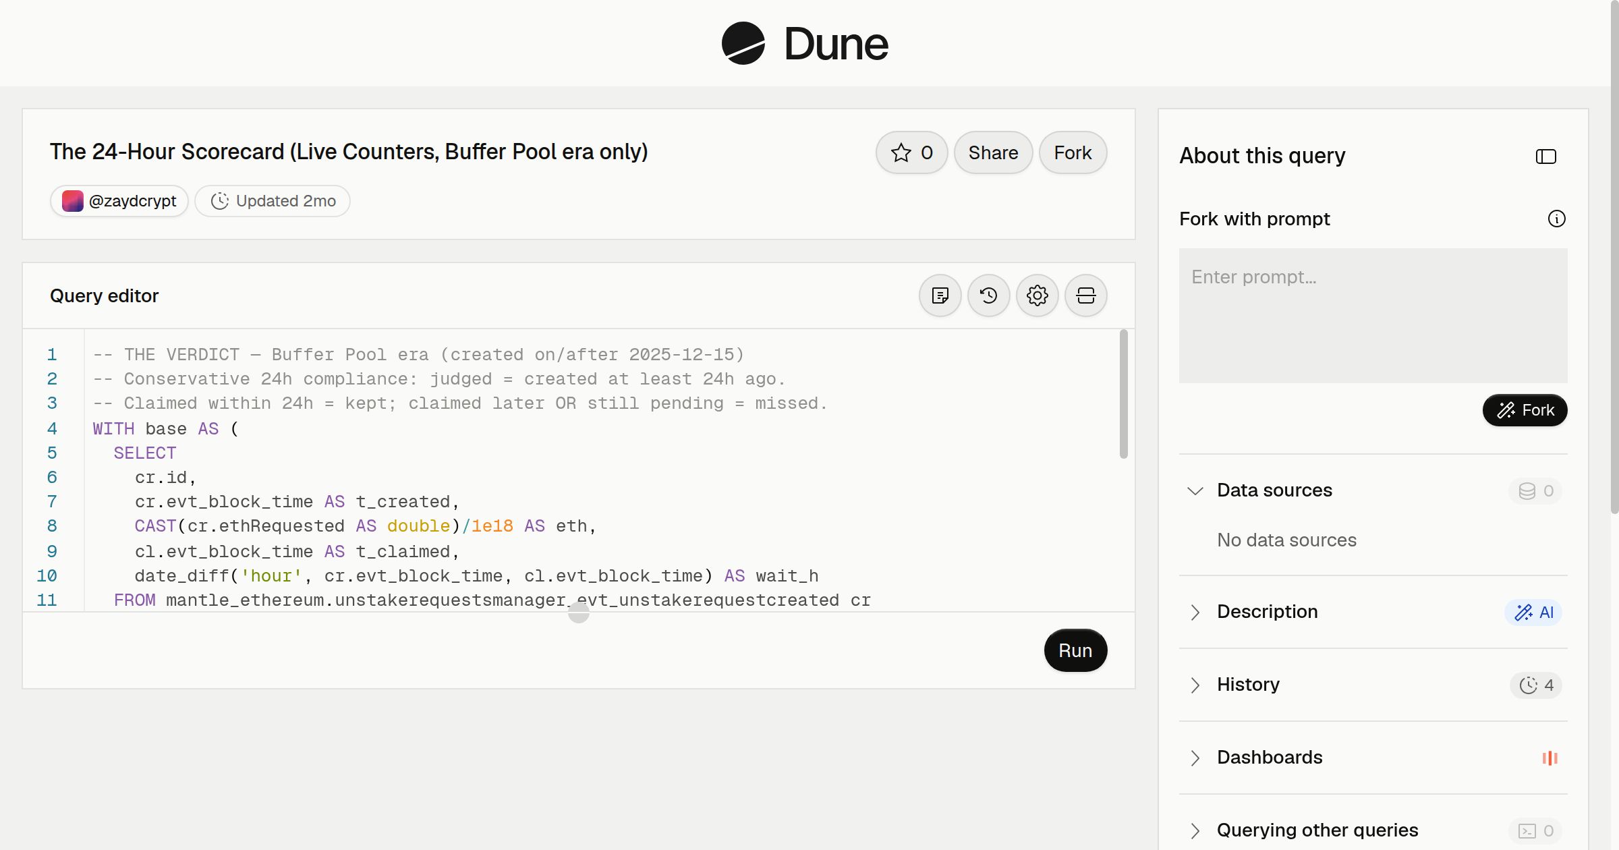This screenshot has width=1619, height=850.
Task: Run the query
Action: [1075, 650]
